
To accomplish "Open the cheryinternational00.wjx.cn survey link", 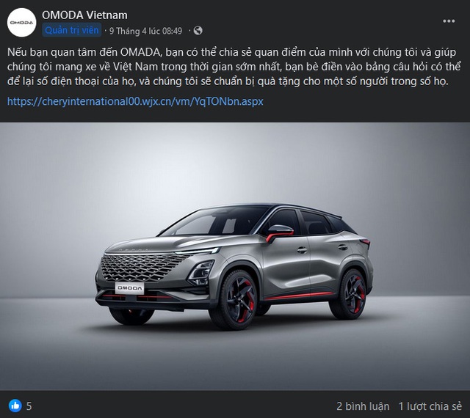I will 135,101.
